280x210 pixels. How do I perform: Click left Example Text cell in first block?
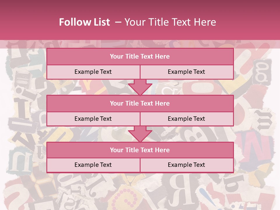pos(93,72)
